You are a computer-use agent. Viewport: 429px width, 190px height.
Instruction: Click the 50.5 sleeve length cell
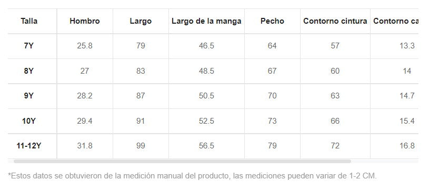coord(206,96)
